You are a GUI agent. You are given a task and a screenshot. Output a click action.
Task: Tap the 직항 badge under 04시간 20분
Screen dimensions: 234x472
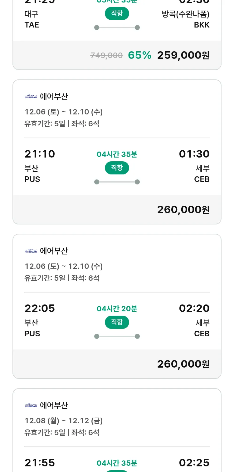click(x=117, y=322)
